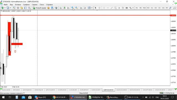This screenshot has width=177, height=100.
Task: Open the Terminal panel icon
Action: coord(25,8)
